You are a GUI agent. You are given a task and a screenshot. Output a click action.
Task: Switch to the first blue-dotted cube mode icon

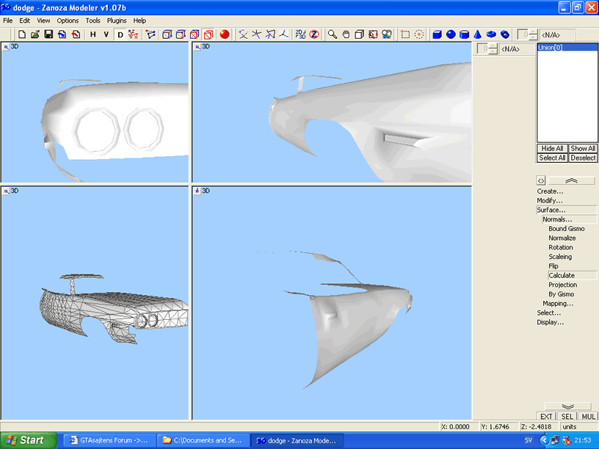pos(167,34)
